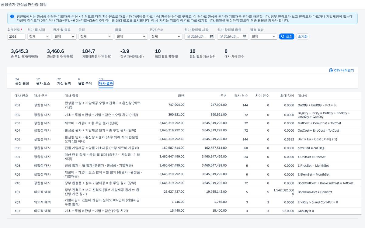Click the page title 공정원가 완성품환산량 점검
The height and width of the screenshot is (228, 365).
tap(24, 5)
